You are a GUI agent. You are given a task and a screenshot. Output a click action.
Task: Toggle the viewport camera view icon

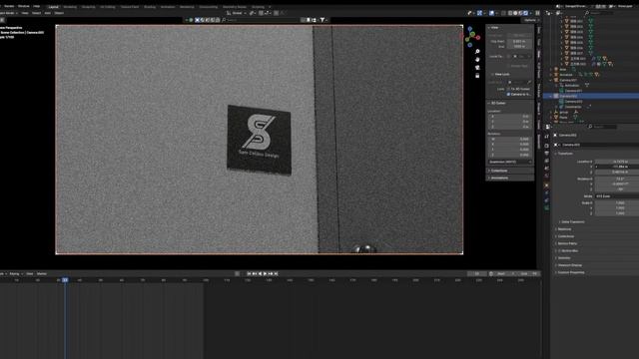click(x=477, y=68)
